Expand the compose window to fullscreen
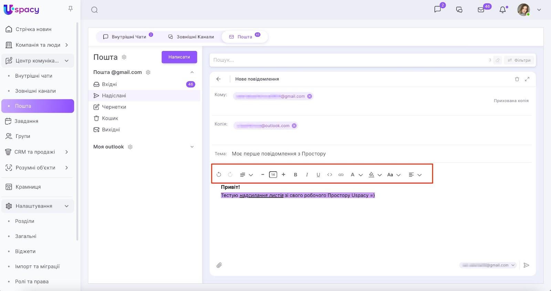 (527, 79)
